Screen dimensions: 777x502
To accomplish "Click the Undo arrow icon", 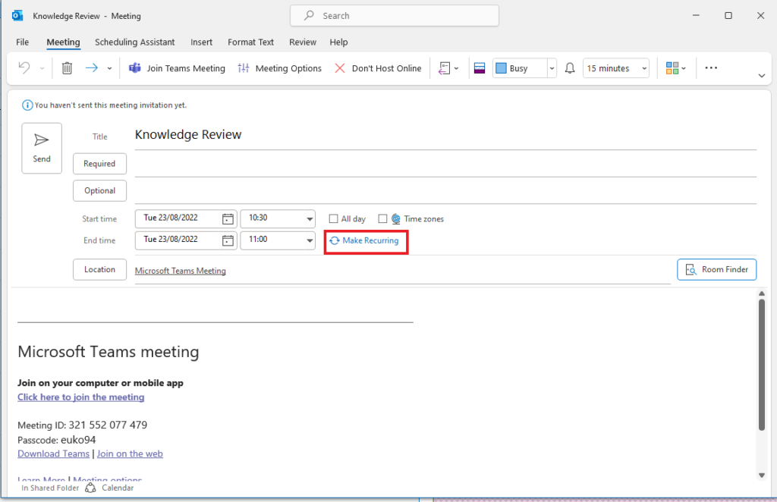I will tap(24, 67).
